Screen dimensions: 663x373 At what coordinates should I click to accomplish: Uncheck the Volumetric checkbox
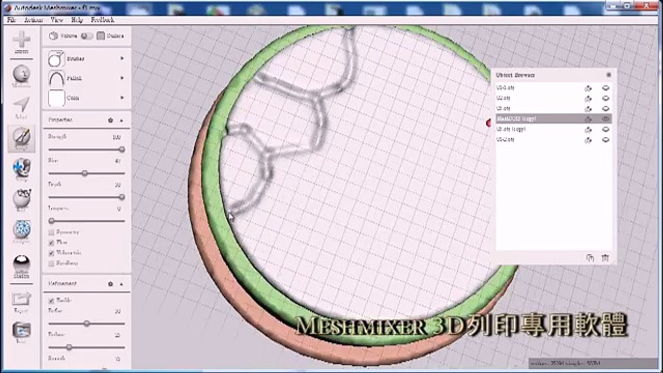tap(51, 253)
